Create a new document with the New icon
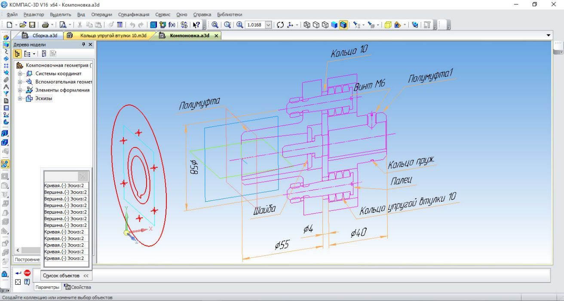Viewport: 564px width, 301px height. point(9,25)
